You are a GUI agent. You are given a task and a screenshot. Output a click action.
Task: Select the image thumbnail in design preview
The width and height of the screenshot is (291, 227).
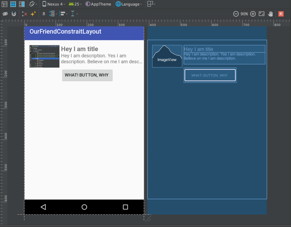pyautogui.click(x=44, y=56)
